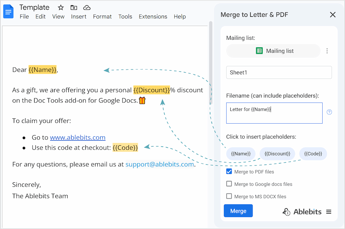Select the Mailing list spreadsheet button
The image size is (345, 229).
273,51
